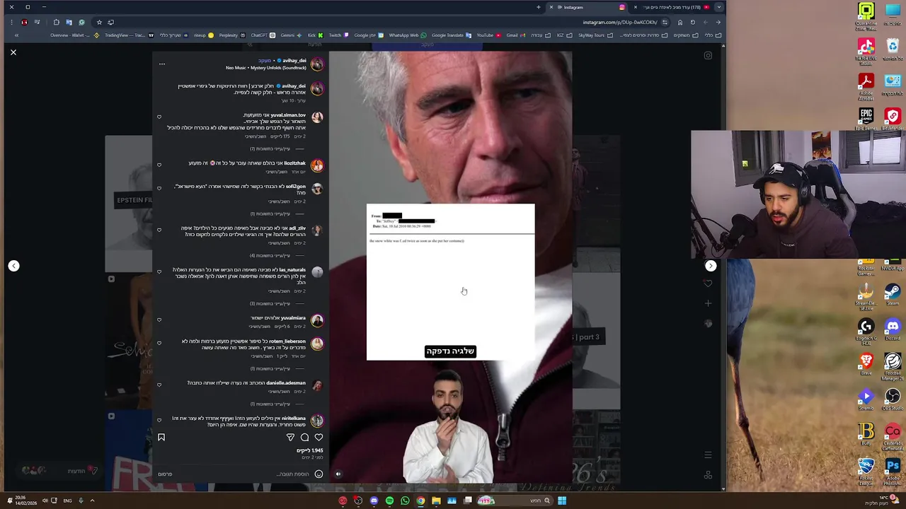Open the Discord desktop shortcut
Viewport: 906px width, 509px height.
click(893, 329)
